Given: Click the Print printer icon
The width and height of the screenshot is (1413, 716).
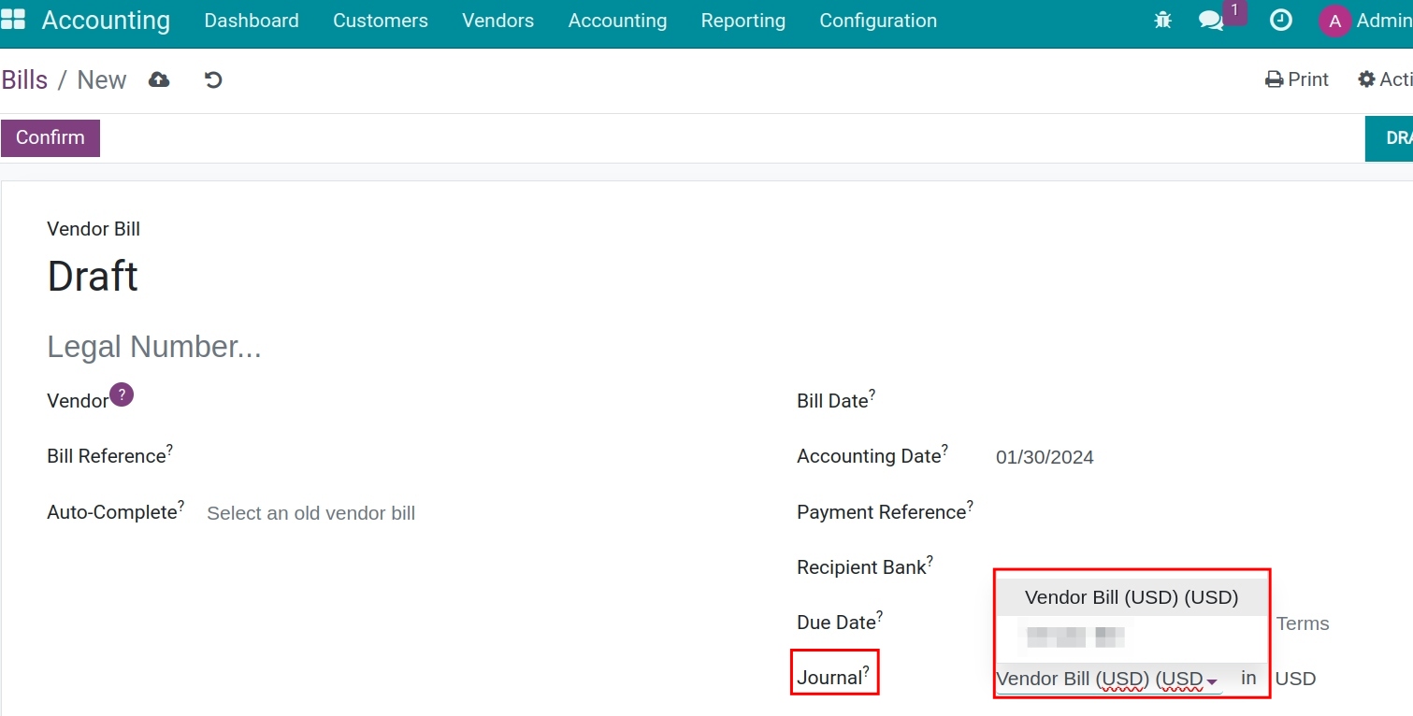Looking at the screenshot, I should pos(1274,79).
